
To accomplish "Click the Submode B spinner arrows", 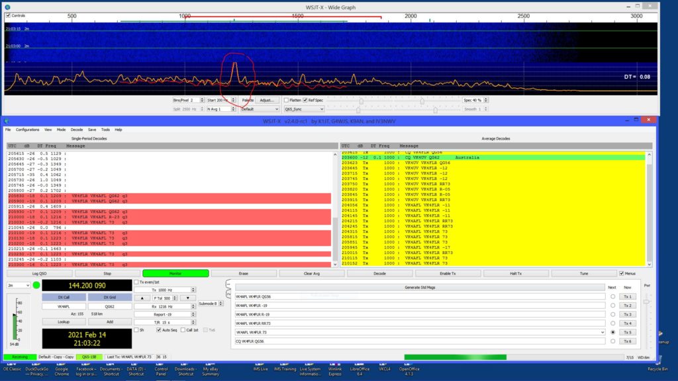I will [220, 304].
